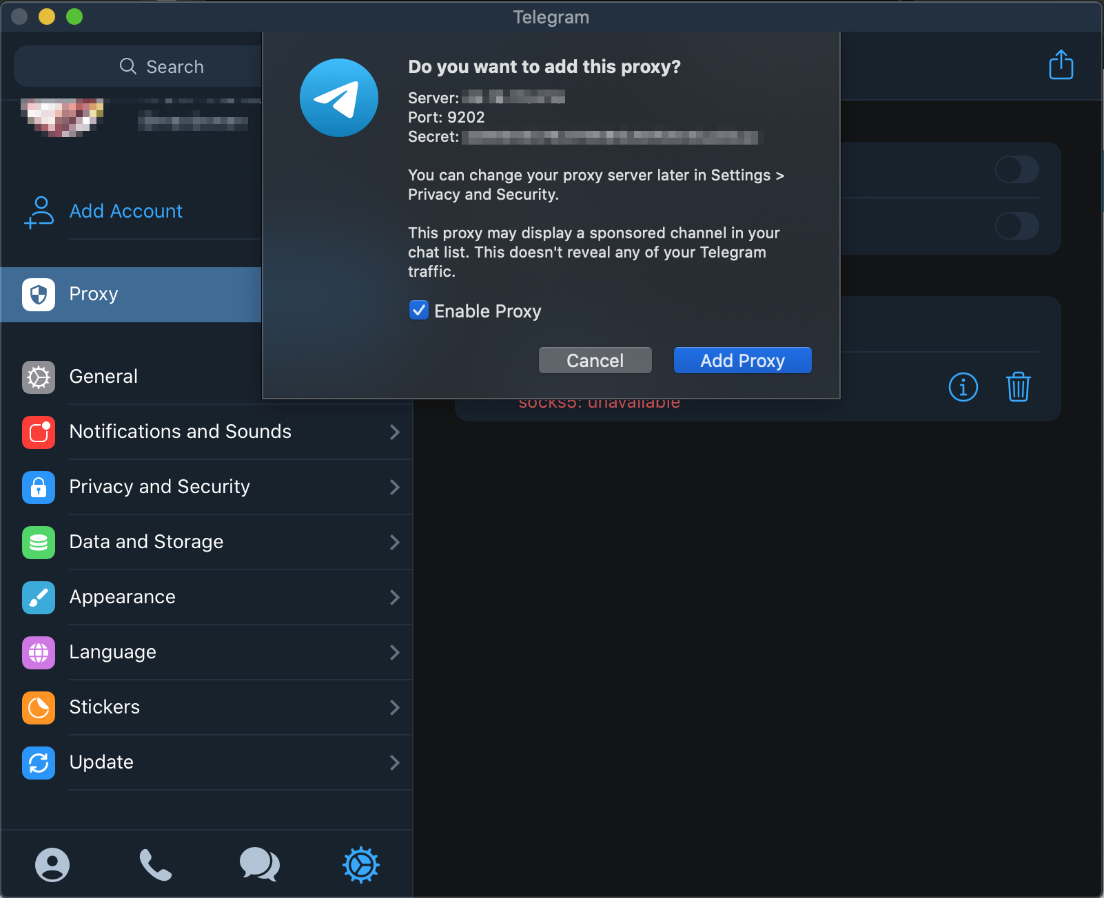Click the Search input field
Viewport: 1104px width, 898px height.
tap(138, 66)
